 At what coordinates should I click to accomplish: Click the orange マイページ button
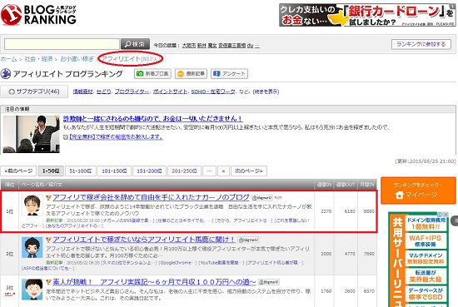tap(418, 191)
